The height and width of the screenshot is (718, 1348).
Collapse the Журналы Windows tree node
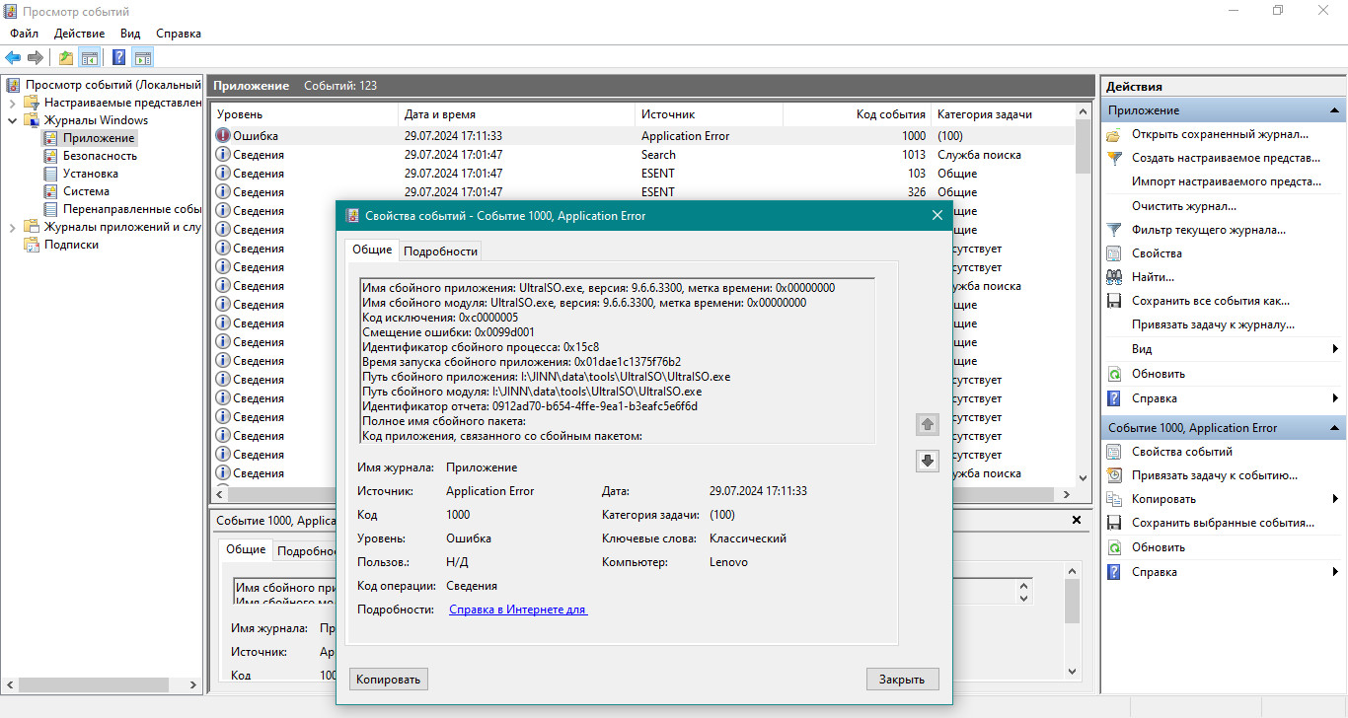[x=12, y=120]
